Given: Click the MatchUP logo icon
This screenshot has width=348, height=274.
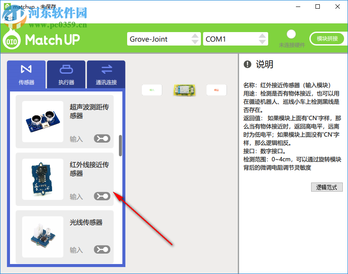Looking at the screenshot, I should 11,40.
